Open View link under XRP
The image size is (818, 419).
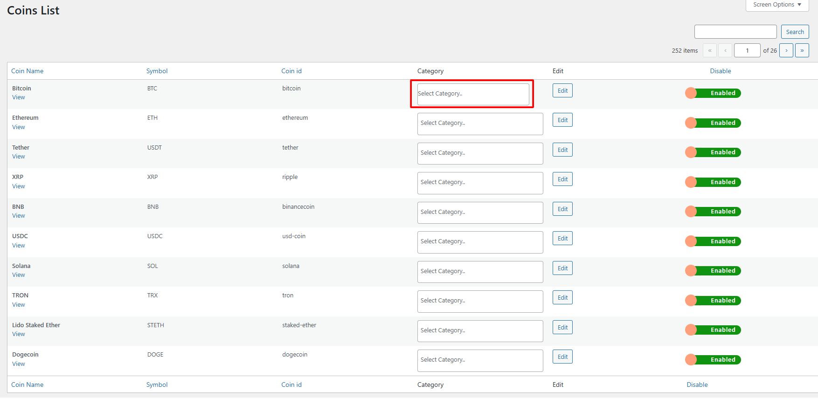19,186
